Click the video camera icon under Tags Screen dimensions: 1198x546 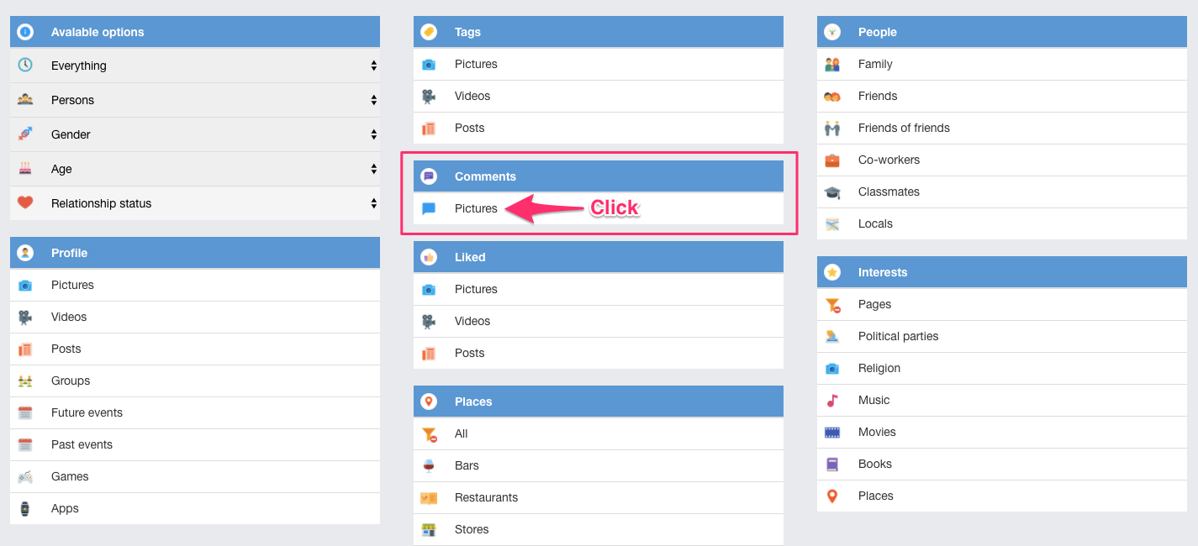429,97
